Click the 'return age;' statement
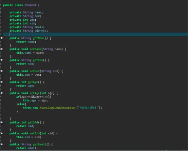The image size is (188, 151). click(x=25, y=86)
